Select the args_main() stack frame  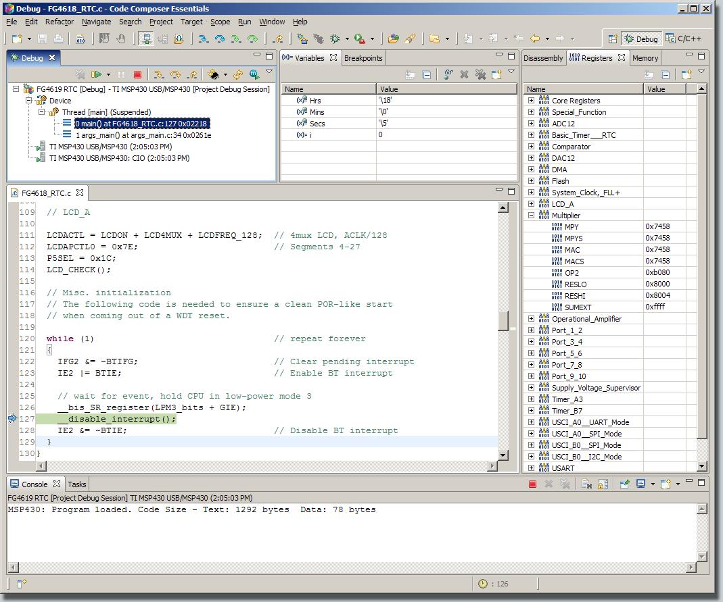[143, 135]
